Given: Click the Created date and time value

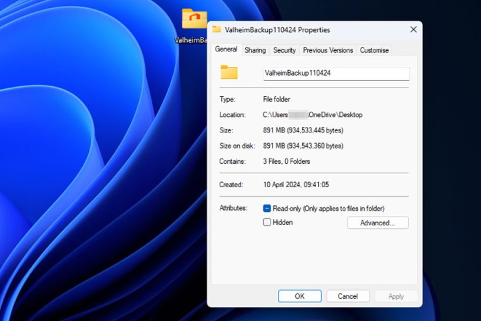Looking at the screenshot, I should click(296, 185).
